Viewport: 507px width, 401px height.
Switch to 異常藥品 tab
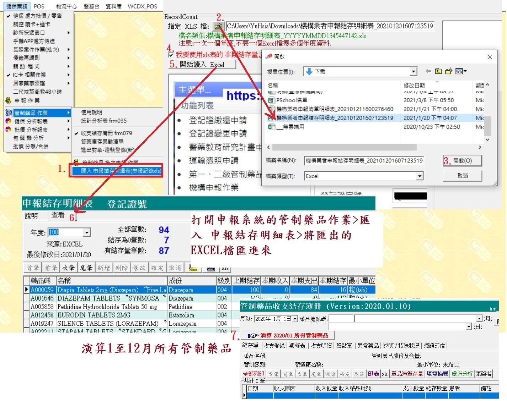[x=368, y=346]
